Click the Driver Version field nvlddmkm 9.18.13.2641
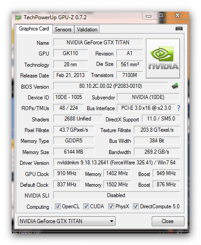This screenshot has width=201, height=245. (116, 163)
